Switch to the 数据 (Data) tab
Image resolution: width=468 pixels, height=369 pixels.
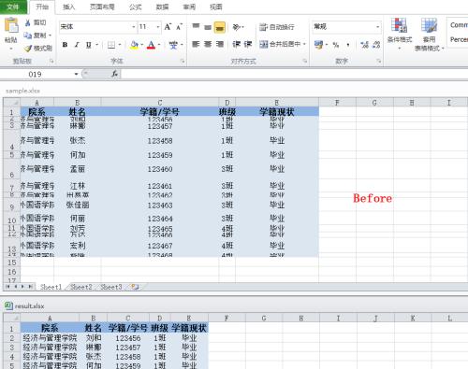(162, 7)
